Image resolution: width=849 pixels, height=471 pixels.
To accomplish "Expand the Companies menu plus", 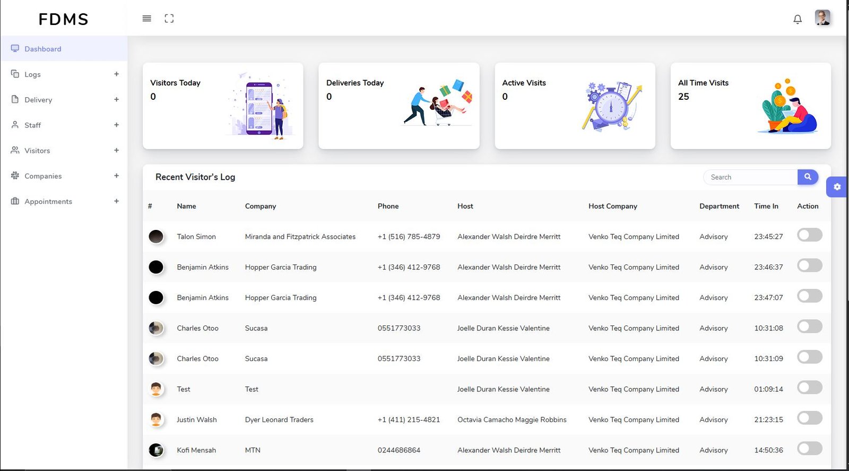I will 116,176.
